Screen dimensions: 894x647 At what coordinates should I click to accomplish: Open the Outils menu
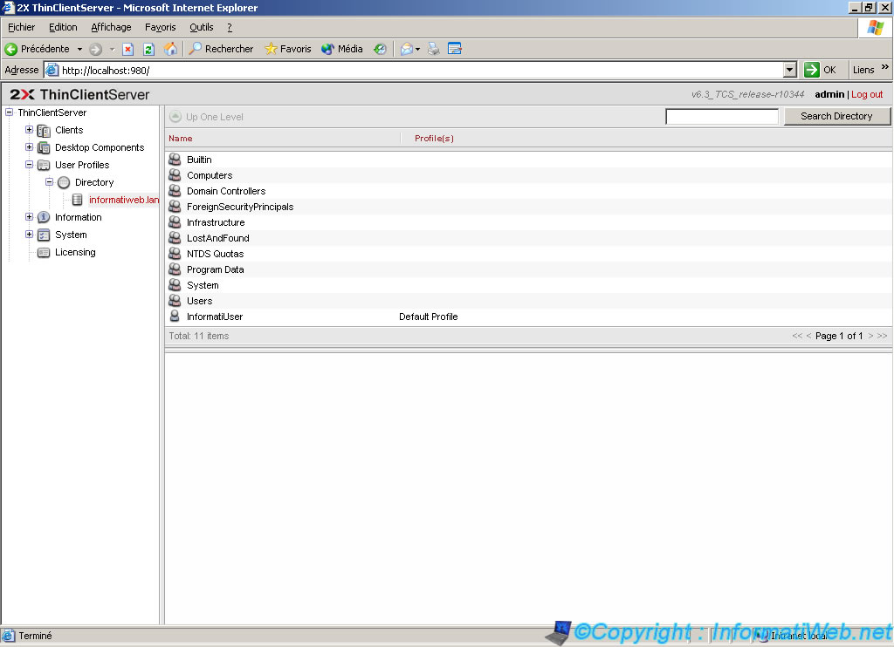[x=201, y=27]
